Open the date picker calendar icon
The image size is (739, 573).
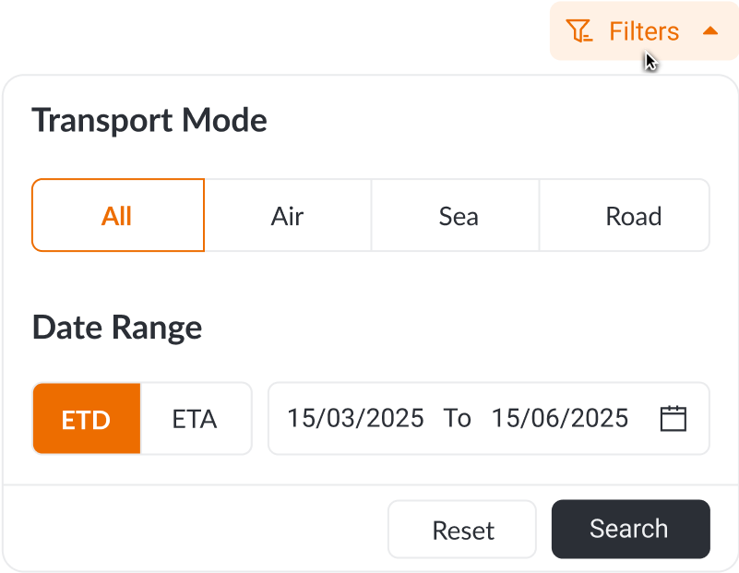tap(673, 418)
